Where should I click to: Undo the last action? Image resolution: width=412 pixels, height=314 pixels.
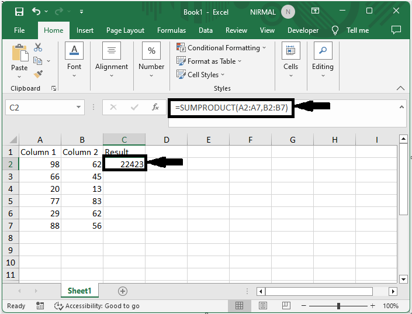click(36, 11)
